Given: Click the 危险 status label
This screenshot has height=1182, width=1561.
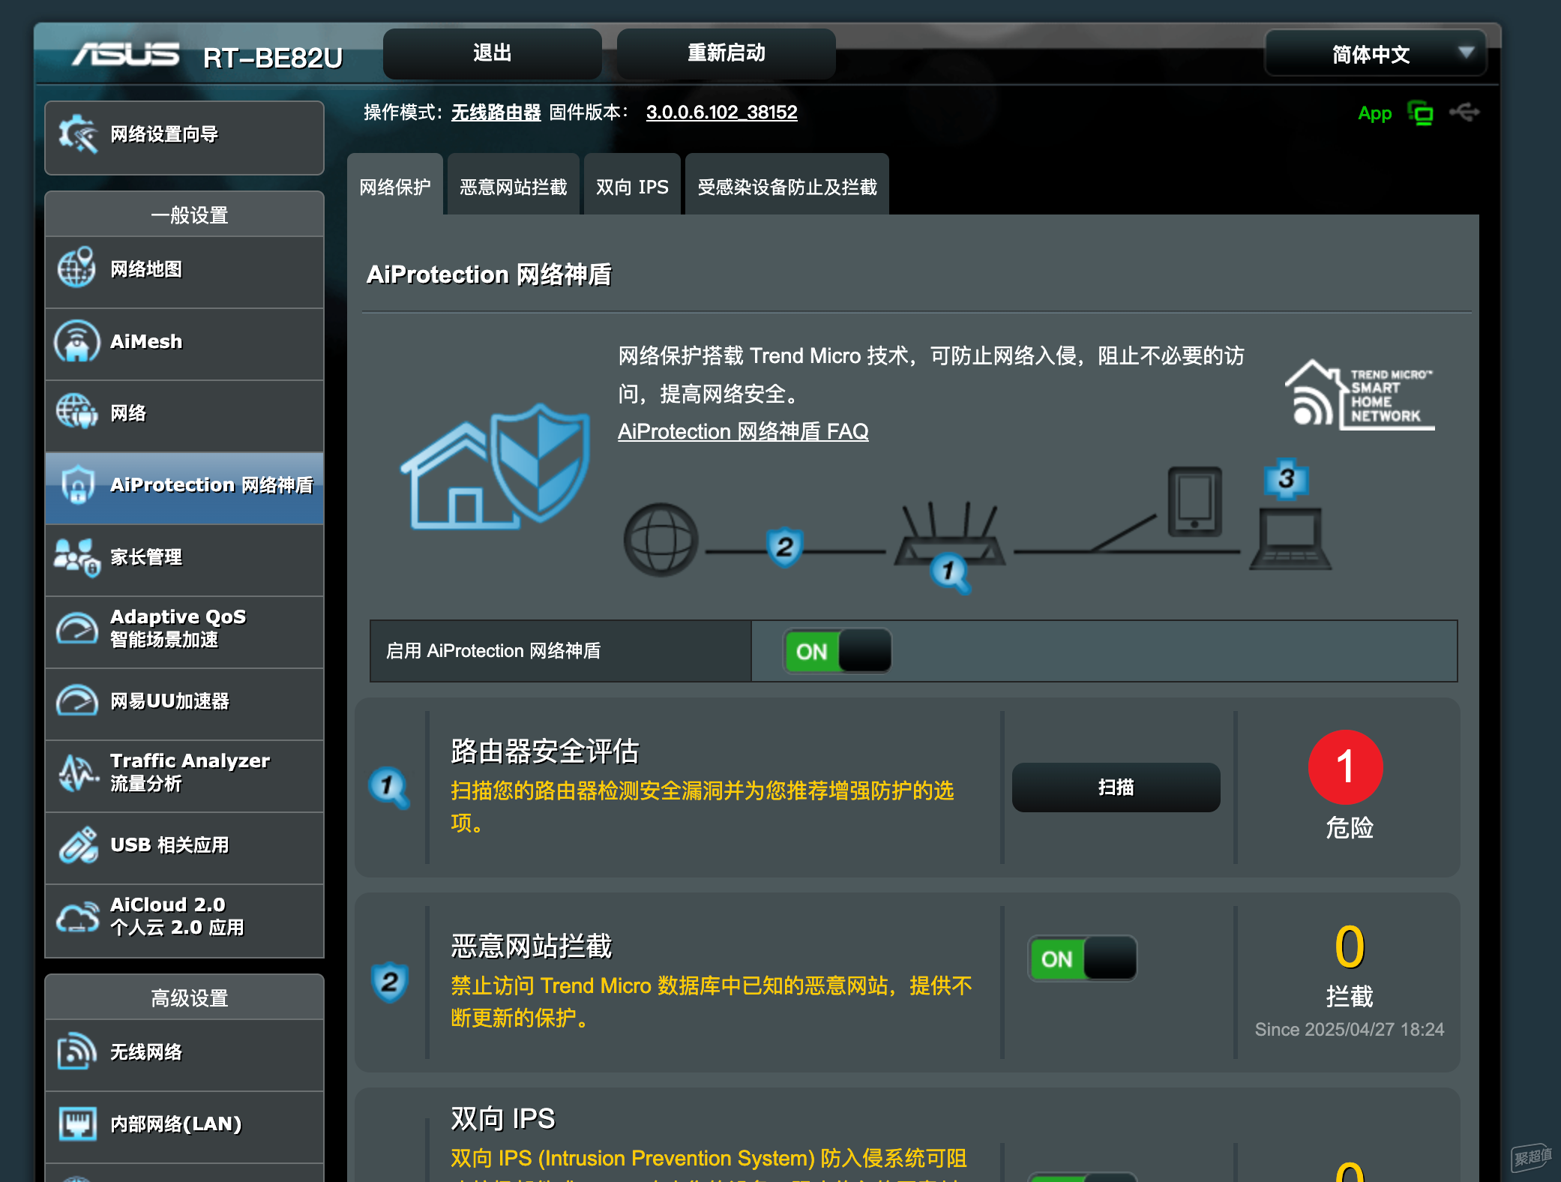Looking at the screenshot, I should tap(1349, 827).
